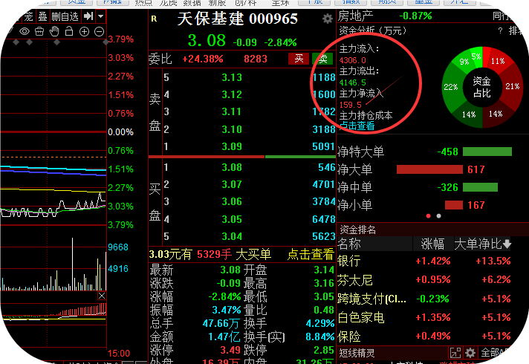Open the 龙虎 menu item
The width and height of the screenshot is (529, 364).
point(169,3)
